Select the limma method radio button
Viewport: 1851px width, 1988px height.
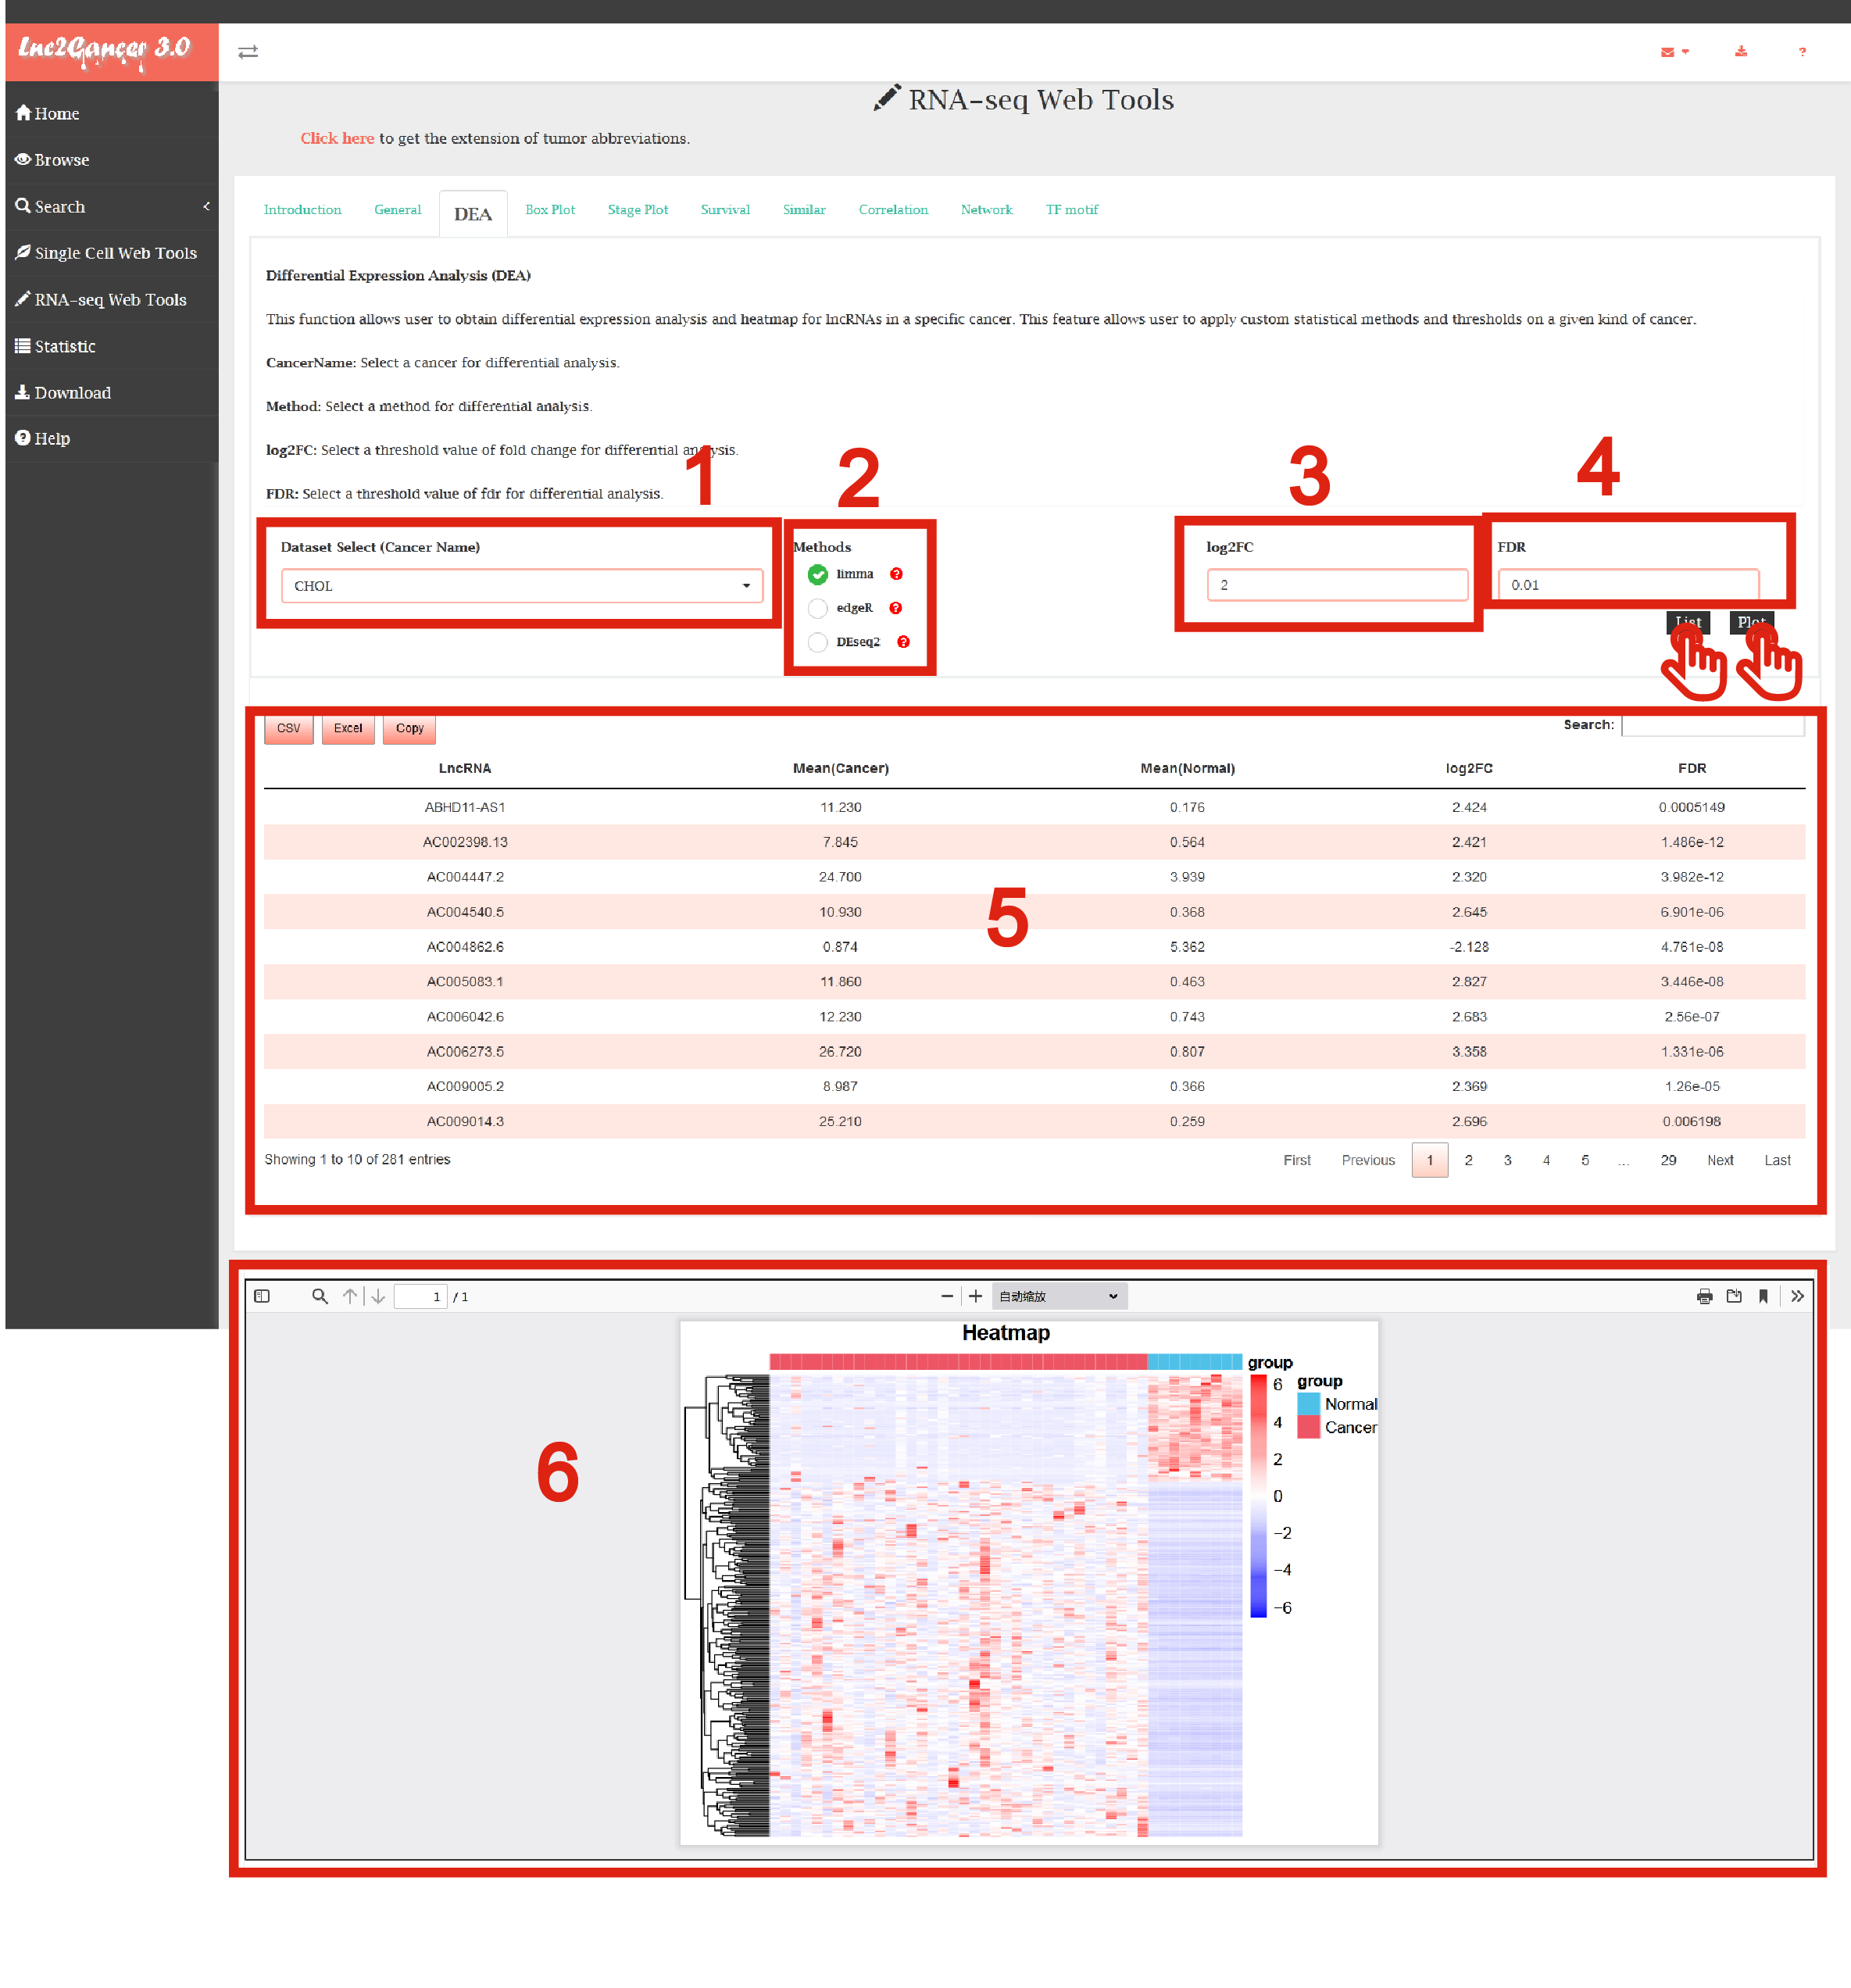[817, 575]
